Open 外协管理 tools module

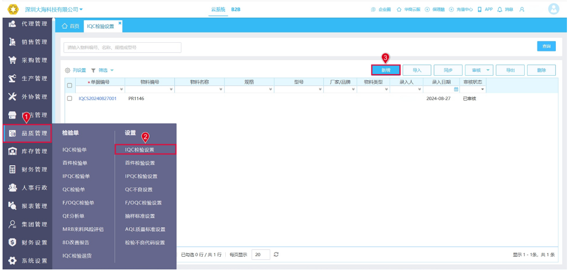pos(27,97)
